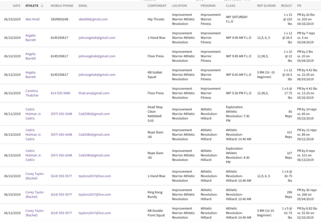Click the Result column header
Screen dimensions: 321x222
pos(287,6)
